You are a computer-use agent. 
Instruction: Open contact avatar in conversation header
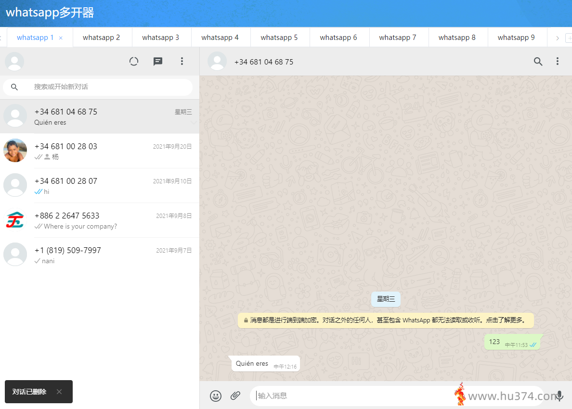click(217, 61)
